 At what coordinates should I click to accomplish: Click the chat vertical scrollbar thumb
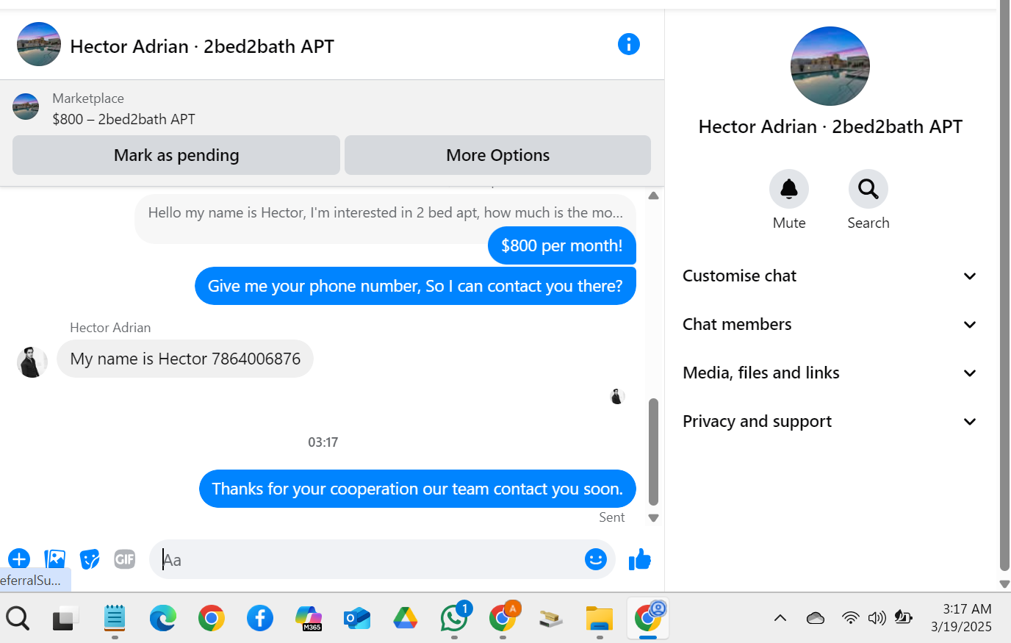pyautogui.click(x=653, y=452)
